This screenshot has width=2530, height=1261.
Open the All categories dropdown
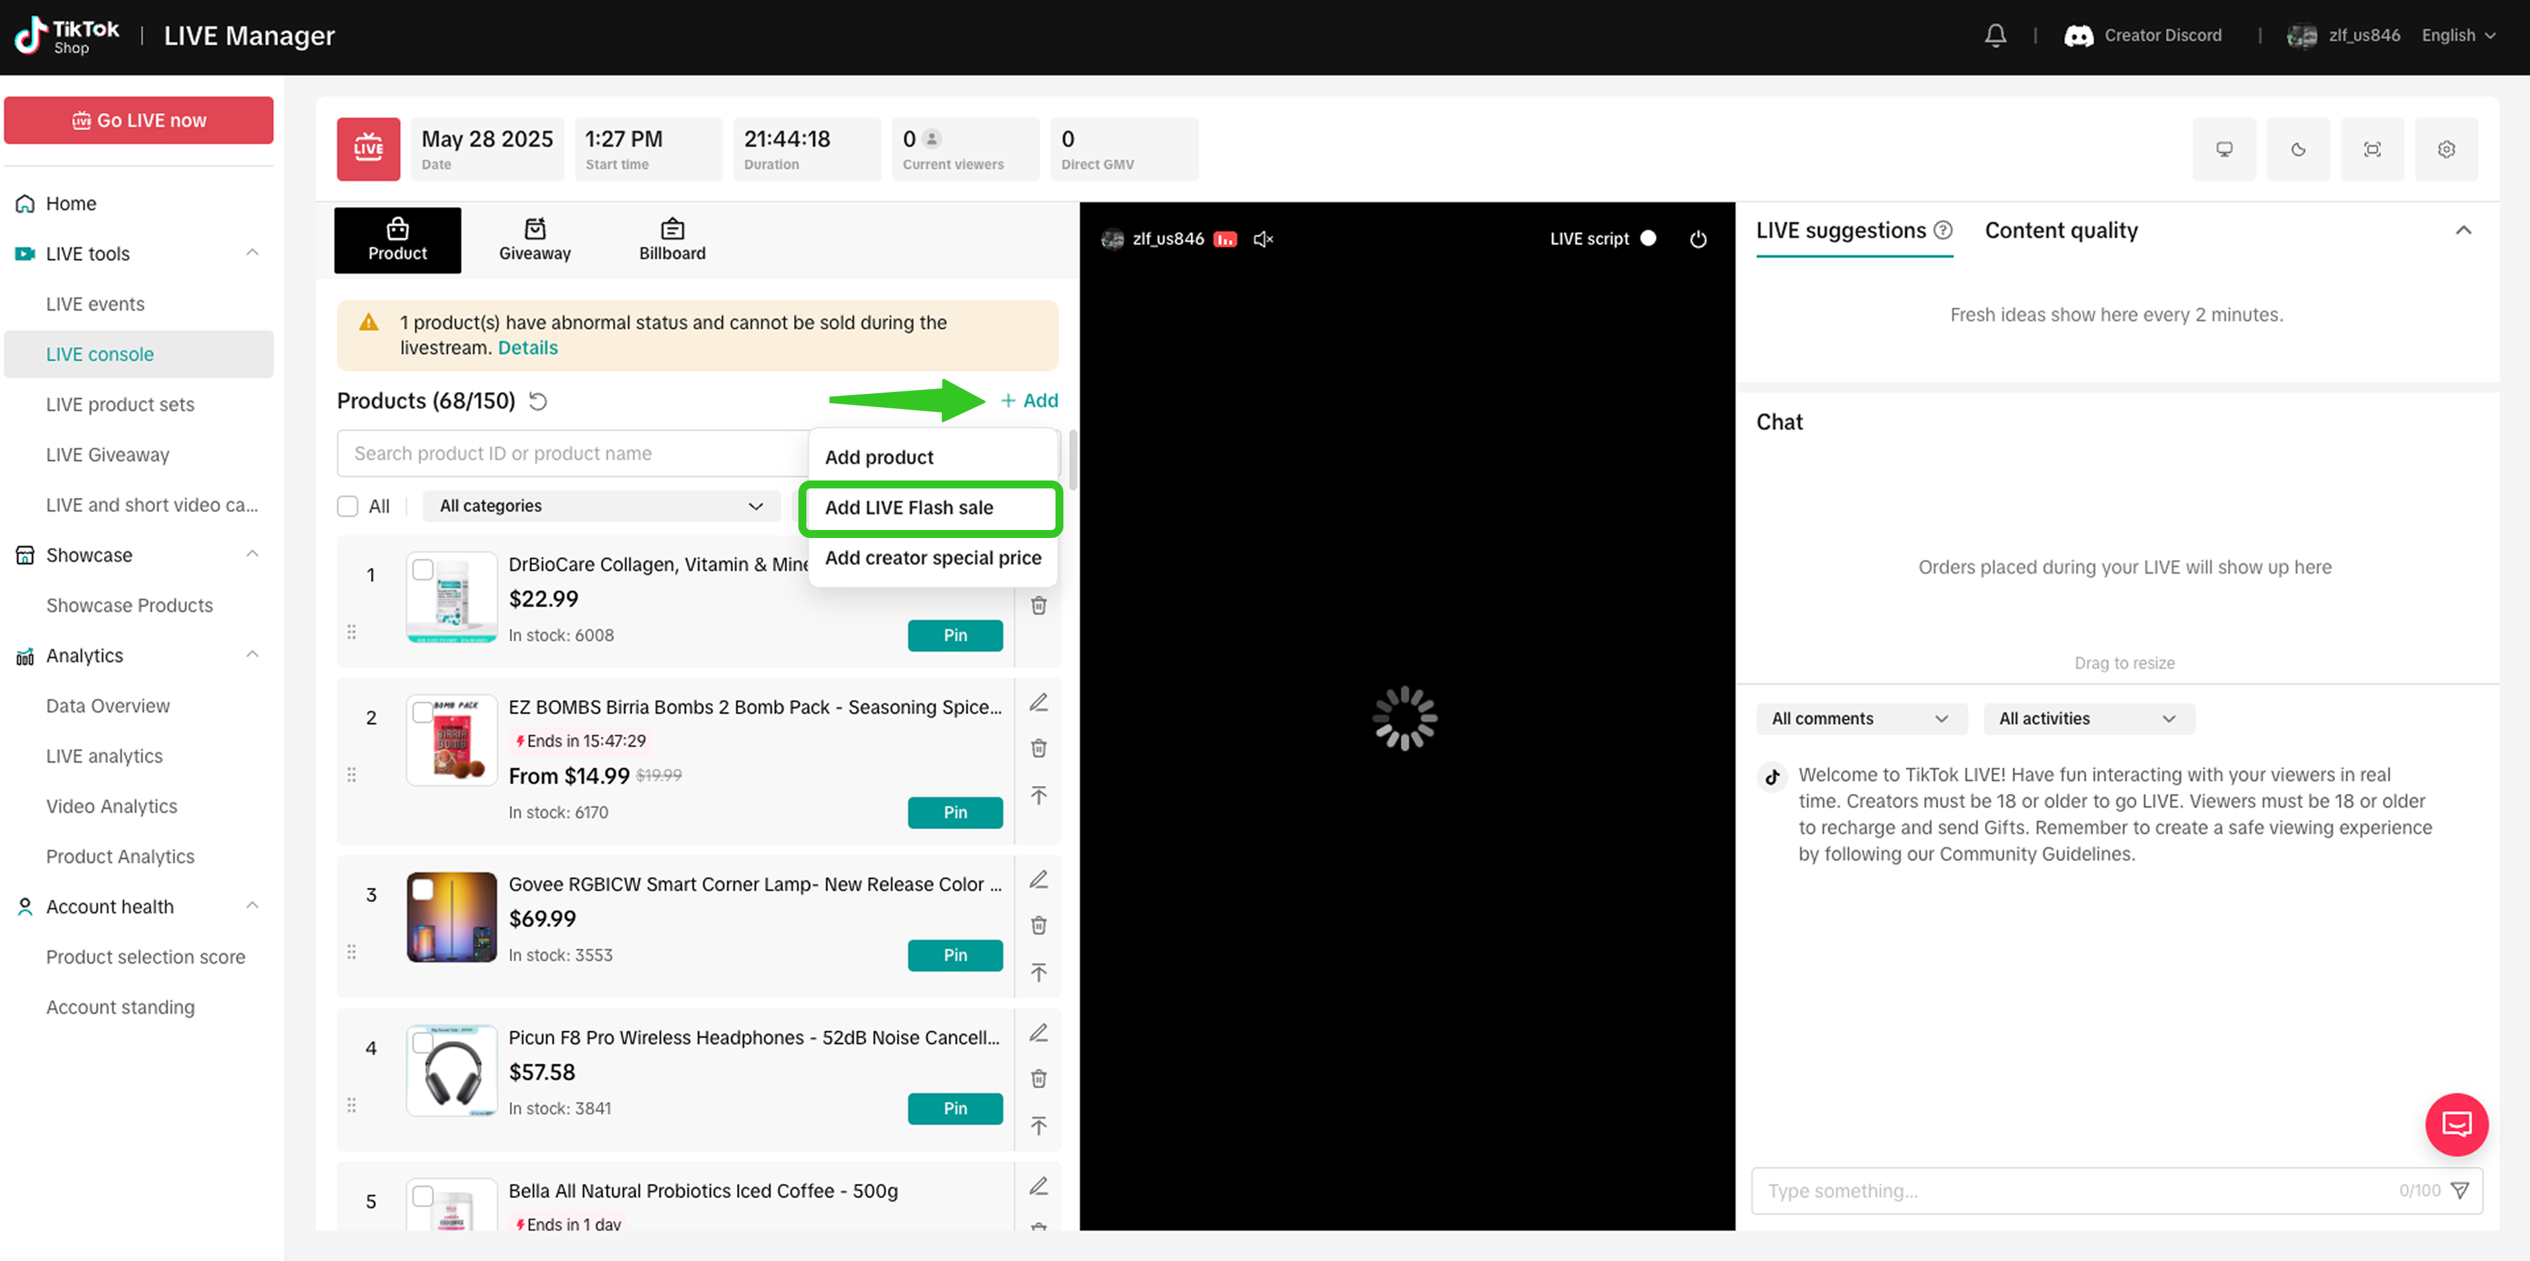click(601, 506)
